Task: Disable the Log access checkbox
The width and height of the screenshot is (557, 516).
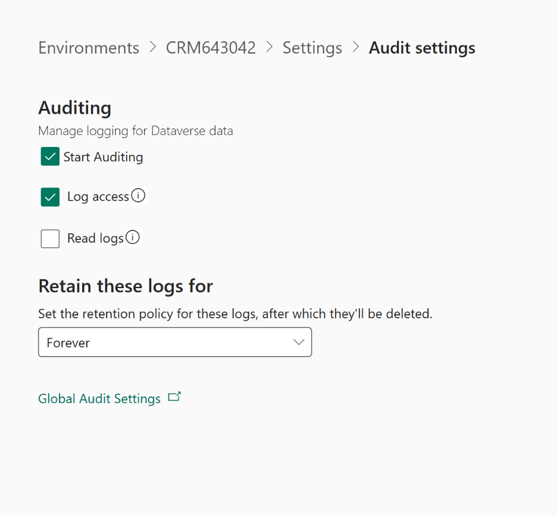Action: (50, 197)
